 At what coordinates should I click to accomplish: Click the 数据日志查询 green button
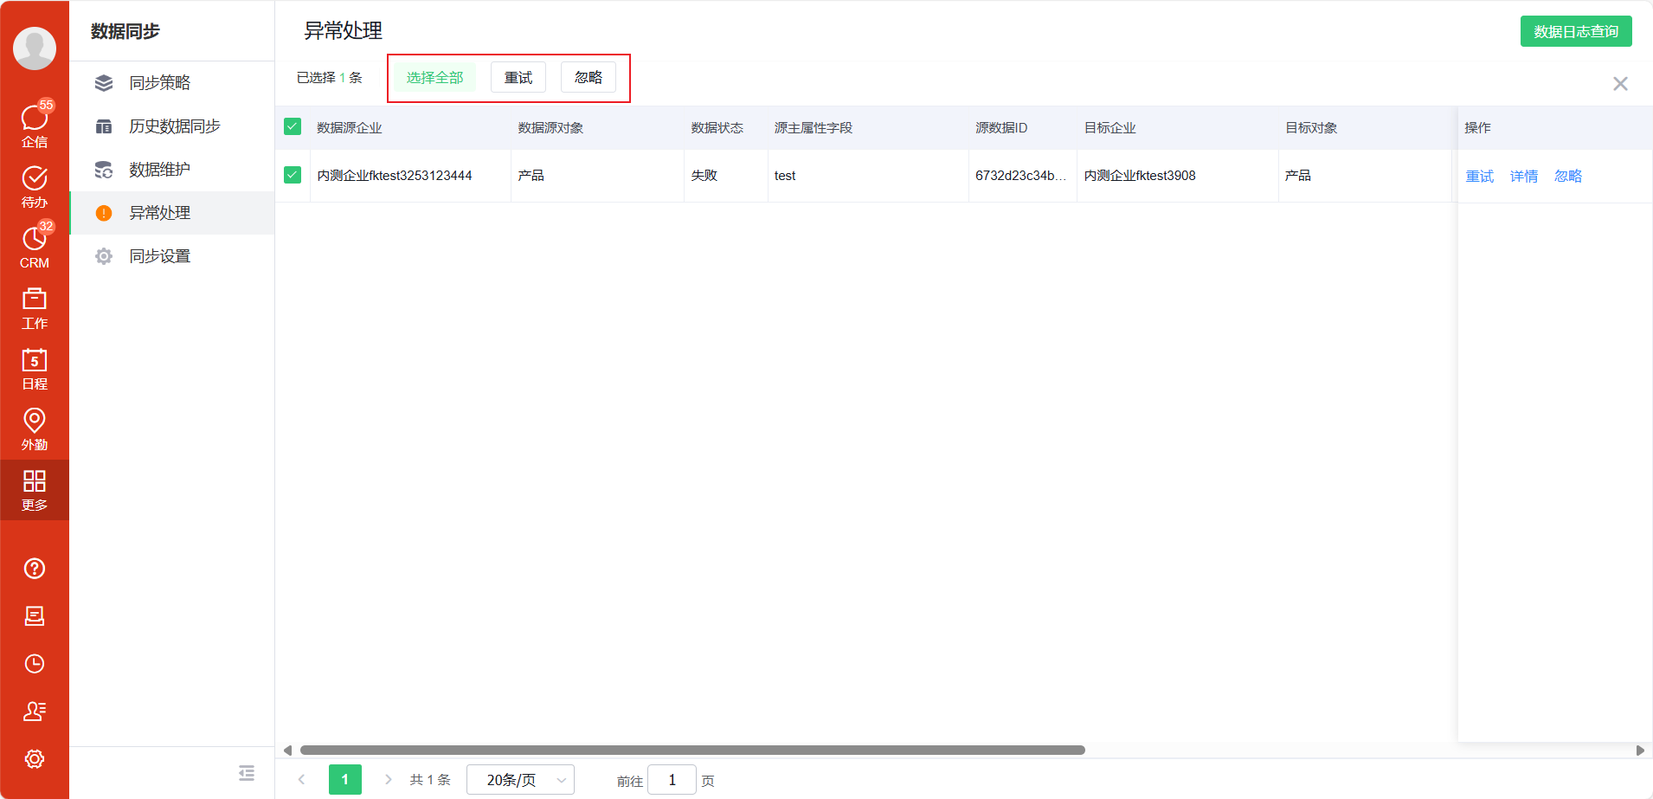click(x=1576, y=30)
